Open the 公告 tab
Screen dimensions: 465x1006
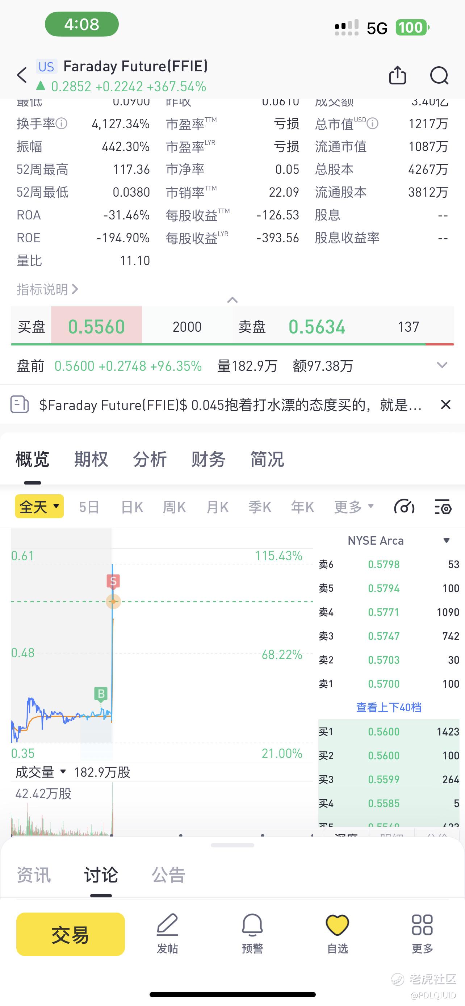[x=168, y=875]
